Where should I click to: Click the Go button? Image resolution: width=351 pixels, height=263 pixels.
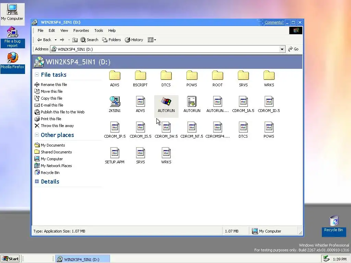click(x=293, y=49)
